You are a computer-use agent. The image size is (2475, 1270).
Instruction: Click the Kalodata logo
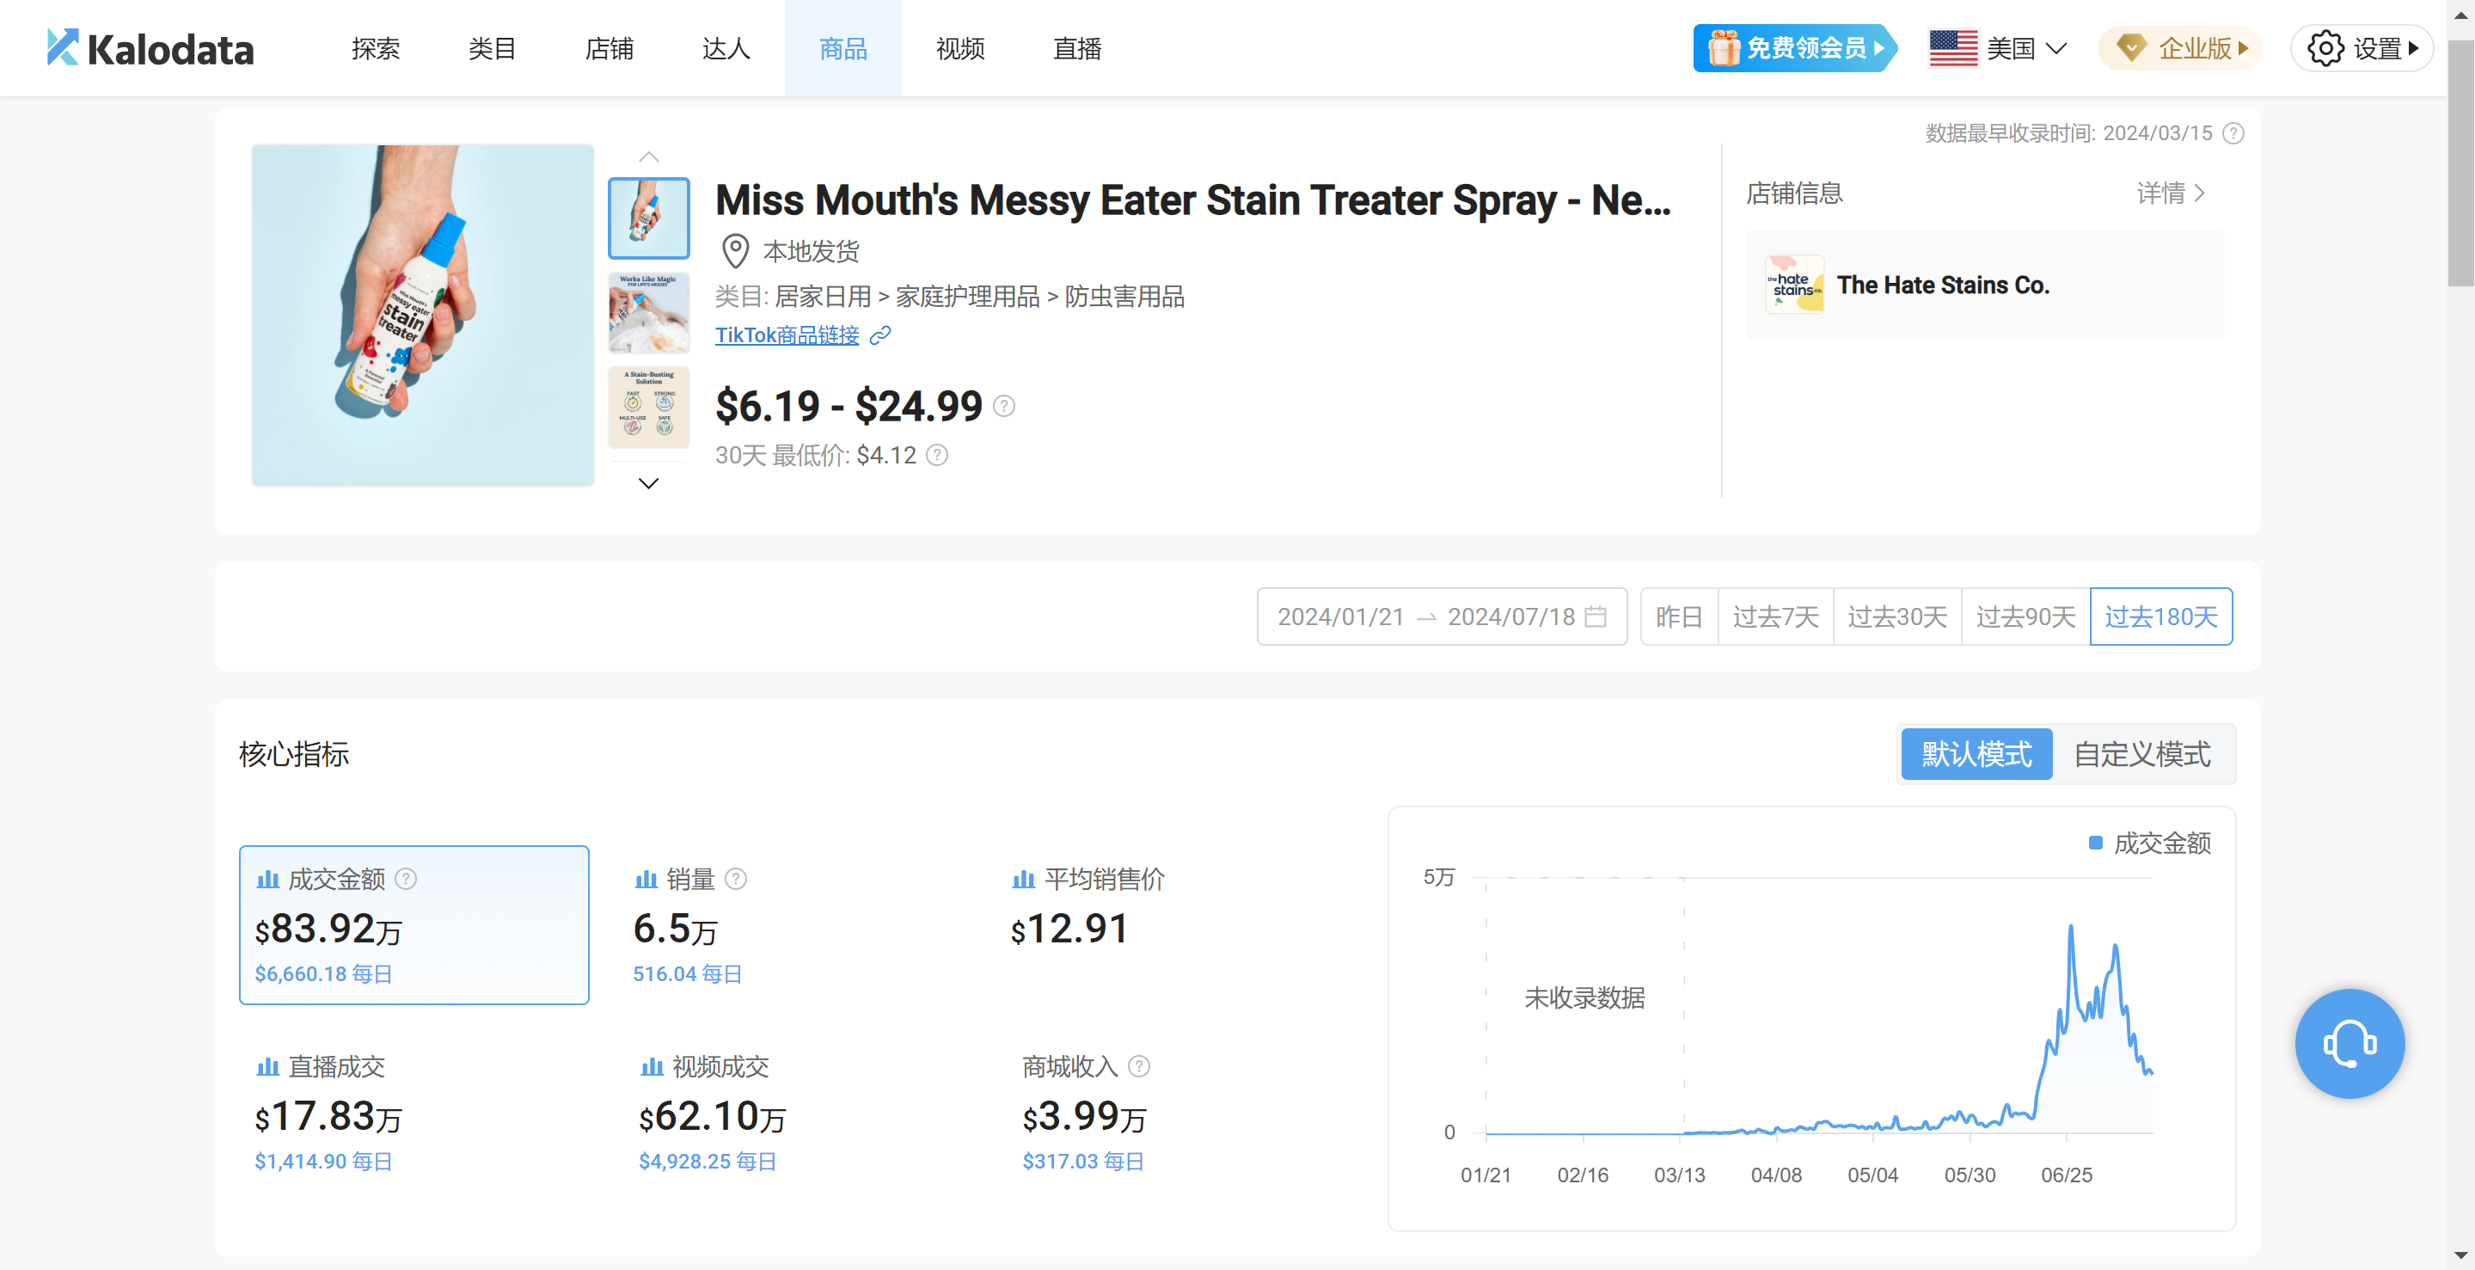point(150,48)
